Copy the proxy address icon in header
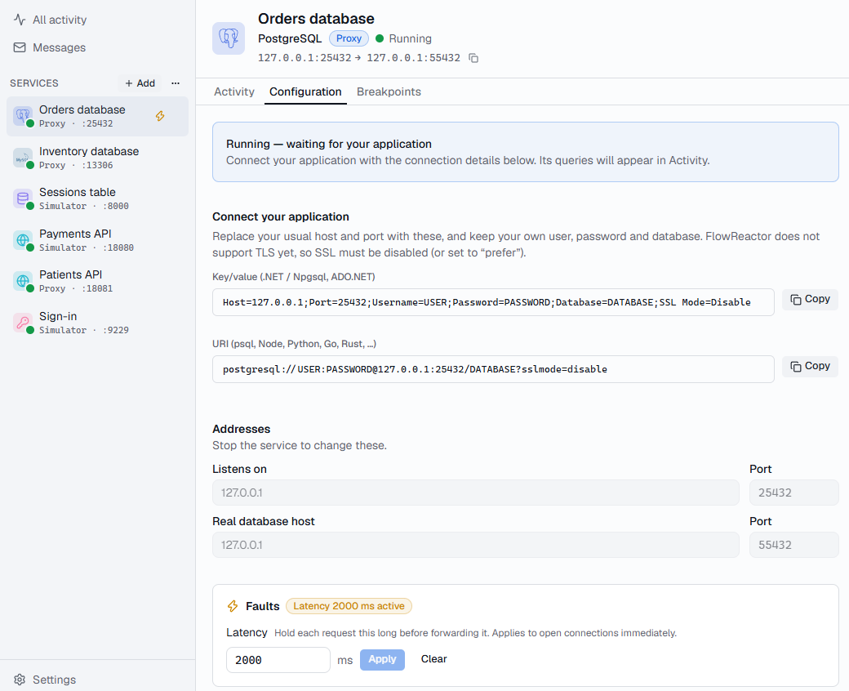This screenshot has width=849, height=691. tap(473, 58)
